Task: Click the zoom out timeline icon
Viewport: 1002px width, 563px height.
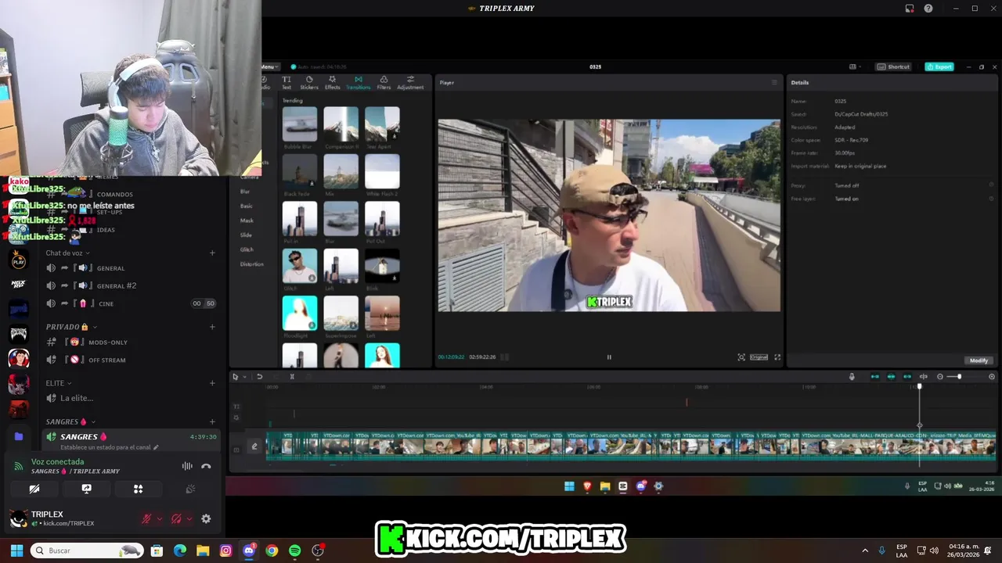Action: (940, 377)
